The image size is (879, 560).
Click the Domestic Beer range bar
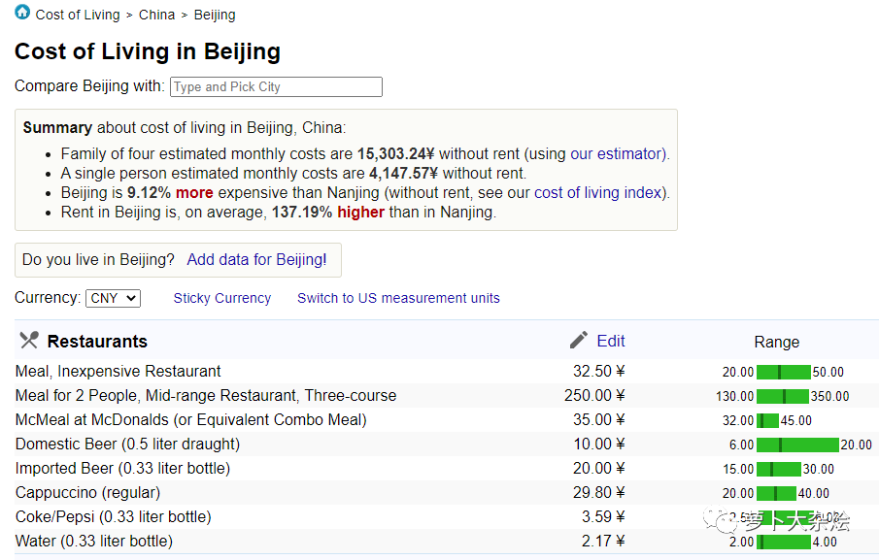click(797, 445)
